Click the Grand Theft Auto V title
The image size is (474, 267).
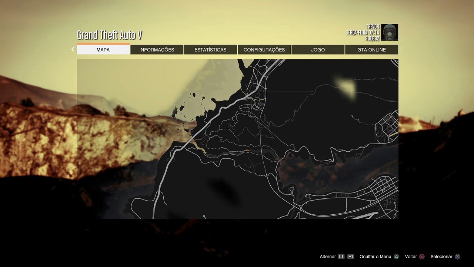pyautogui.click(x=110, y=35)
